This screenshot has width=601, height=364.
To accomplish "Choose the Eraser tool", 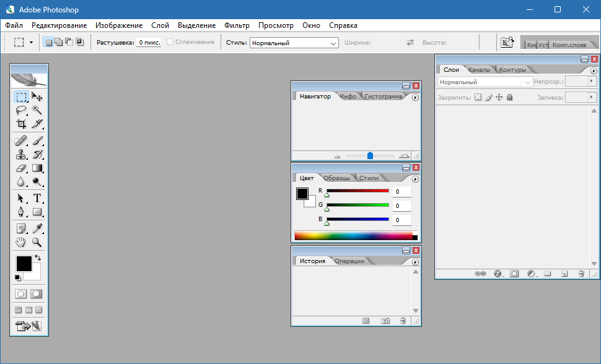I will pyautogui.click(x=21, y=168).
